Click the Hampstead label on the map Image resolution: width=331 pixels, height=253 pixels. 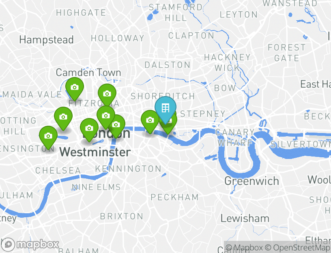46,40
